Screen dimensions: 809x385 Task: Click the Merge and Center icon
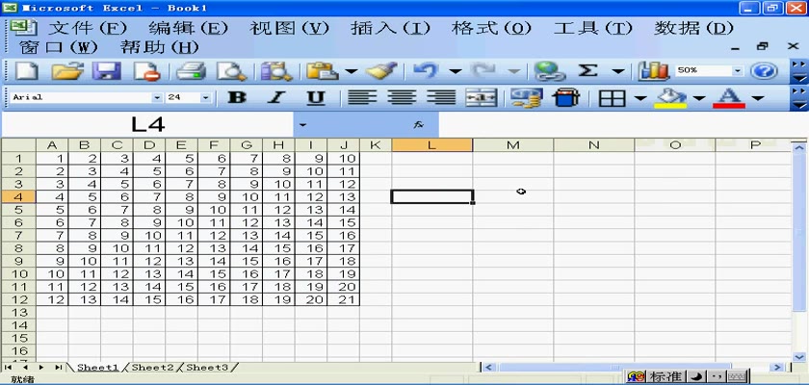pyautogui.click(x=481, y=98)
